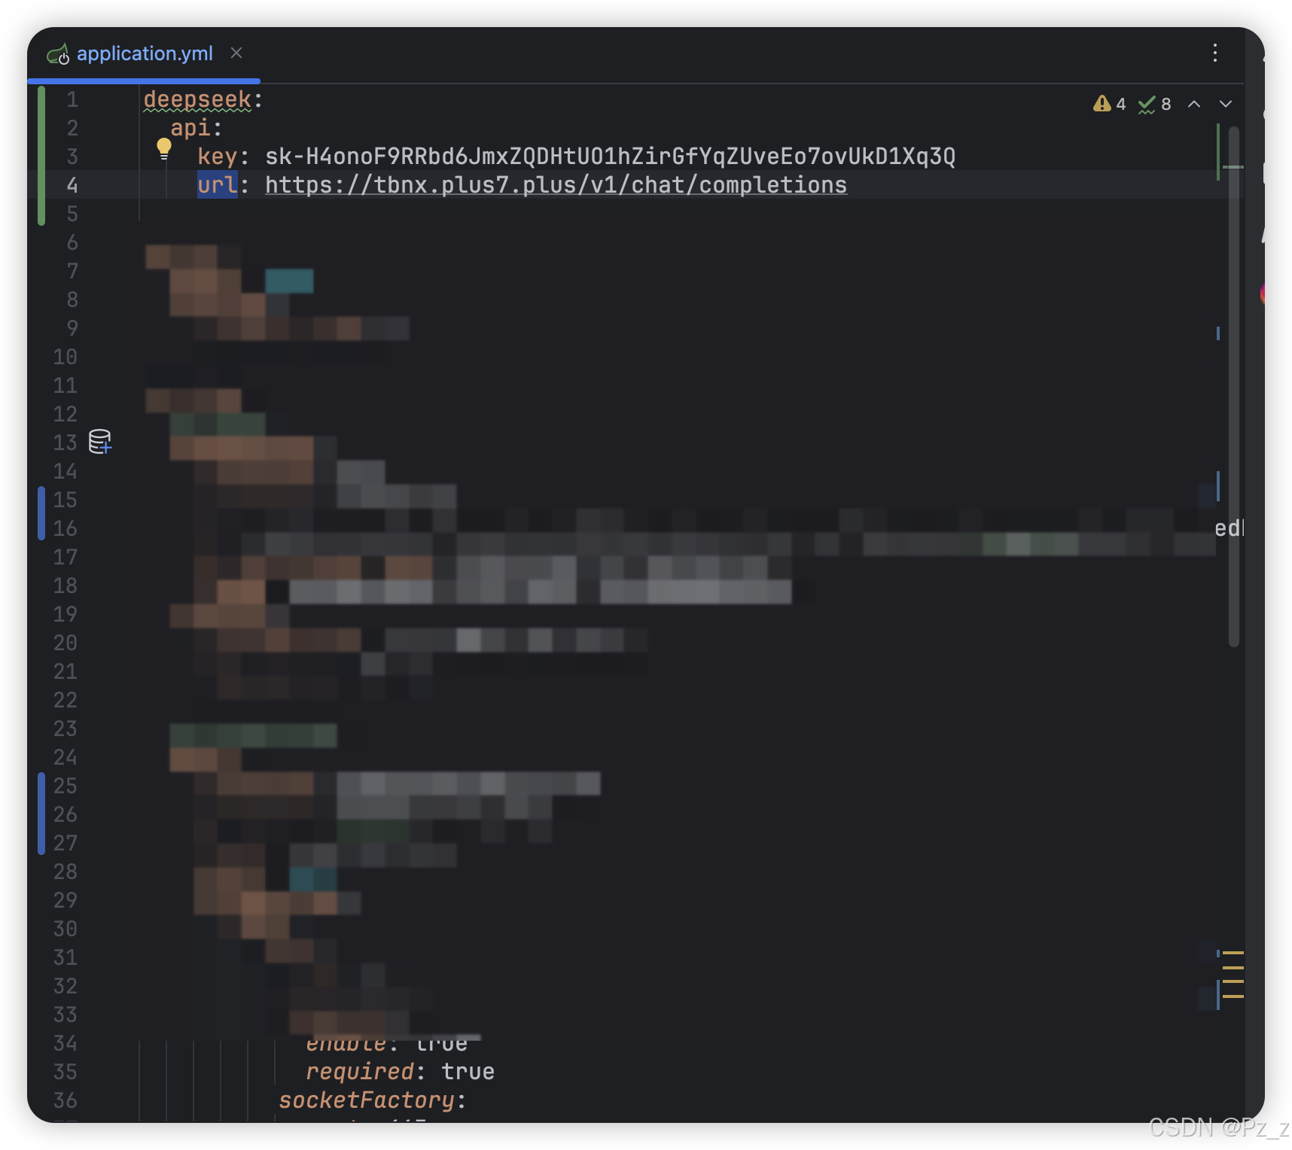Navigate to next problem using down chevron
Image resolution: width=1292 pixels, height=1150 pixels.
coord(1225,105)
